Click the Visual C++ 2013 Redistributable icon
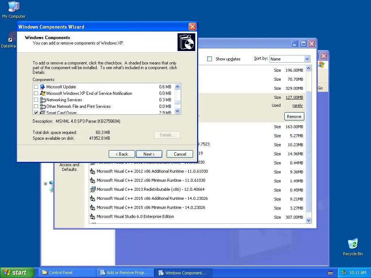Screen dimensions: 371x278 point(92,189)
